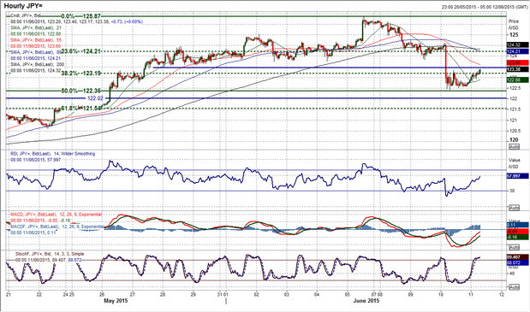Select the black 124.32 price axis tag
The width and height of the screenshot is (530, 312).
pos(517,44)
